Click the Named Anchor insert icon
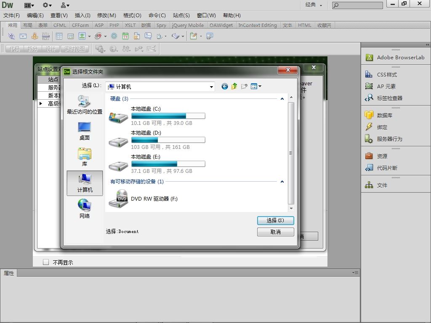Viewport: 431px width, 323px height. pyautogui.click(x=35, y=36)
